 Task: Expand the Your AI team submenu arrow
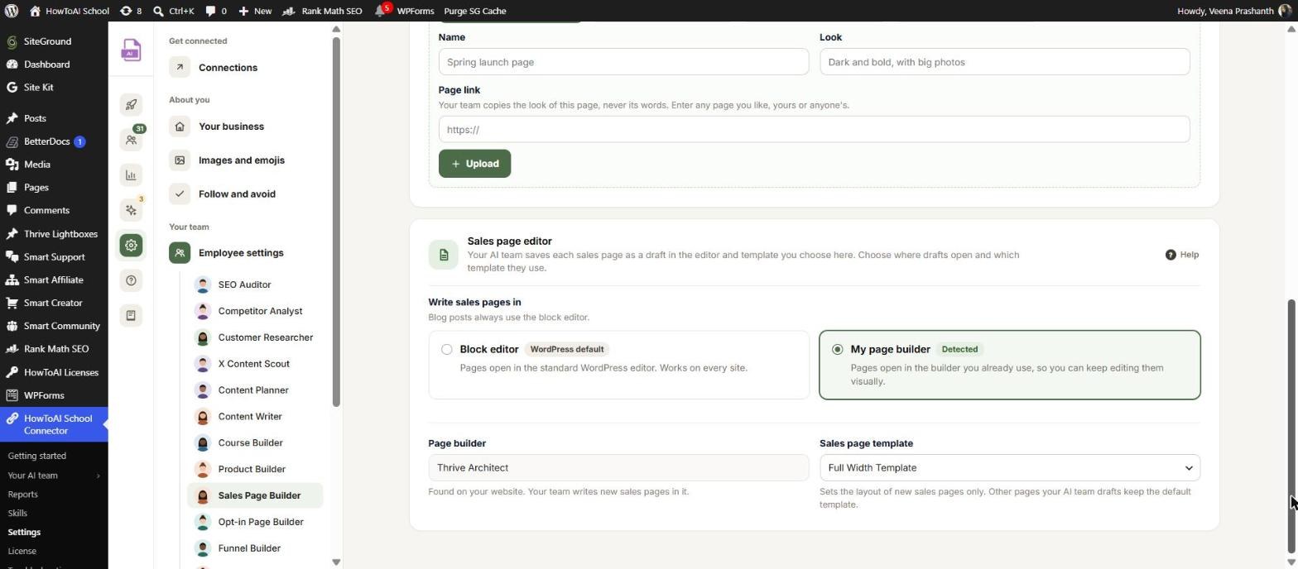coord(98,476)
